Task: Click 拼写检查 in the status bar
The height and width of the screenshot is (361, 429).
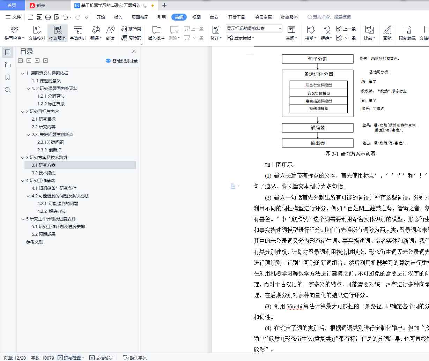Action: click(x=71, y=358)
